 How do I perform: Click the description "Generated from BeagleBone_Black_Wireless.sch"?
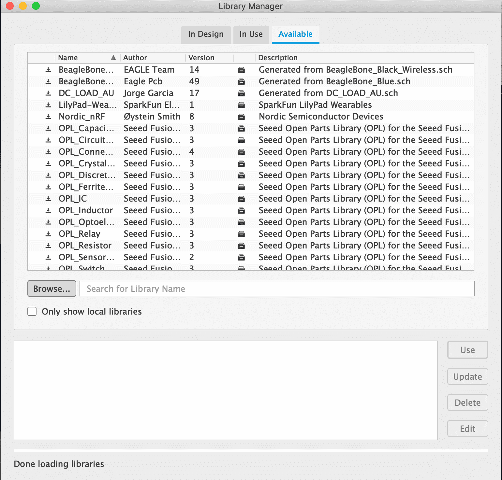point(356,70)
